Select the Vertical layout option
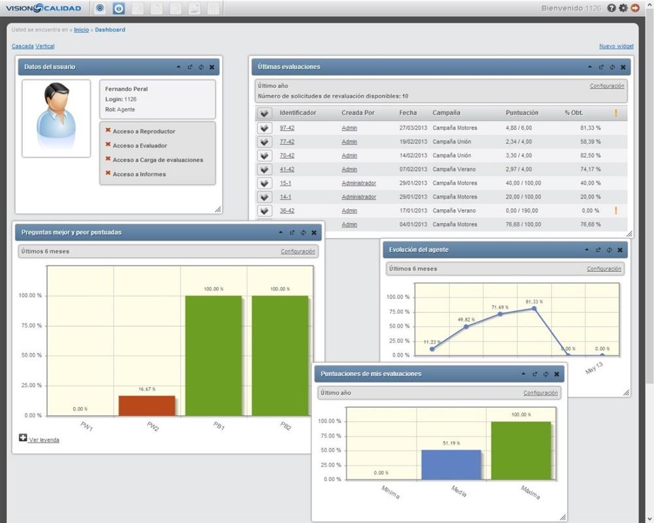 (x=44, y=46)
